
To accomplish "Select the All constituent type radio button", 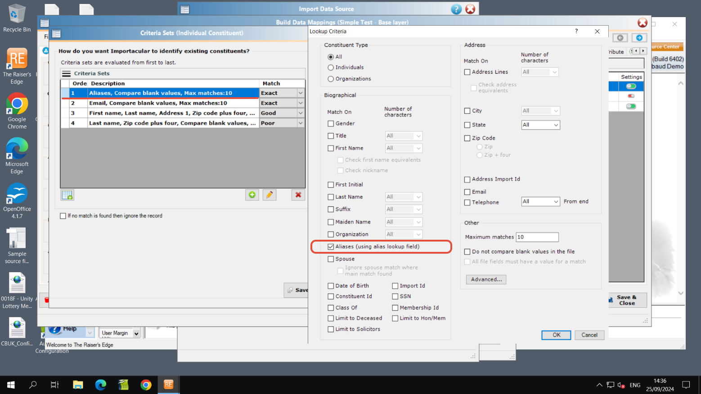I will [x=331, y=57].
